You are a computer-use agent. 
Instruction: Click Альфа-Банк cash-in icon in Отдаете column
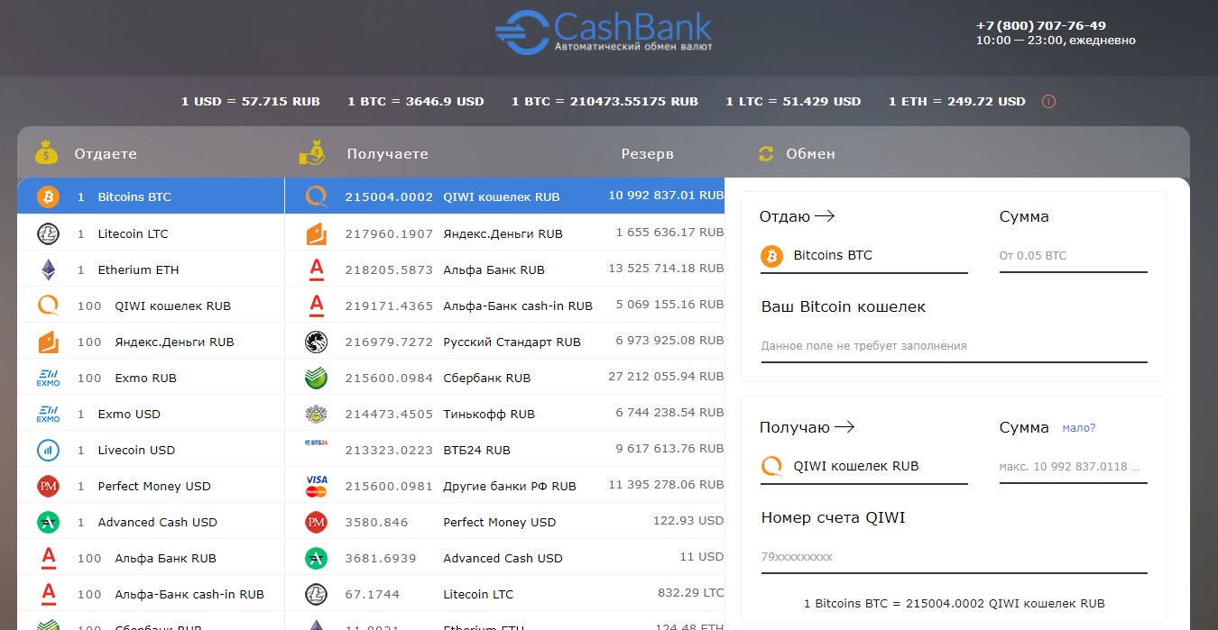[x=48, y=594]
